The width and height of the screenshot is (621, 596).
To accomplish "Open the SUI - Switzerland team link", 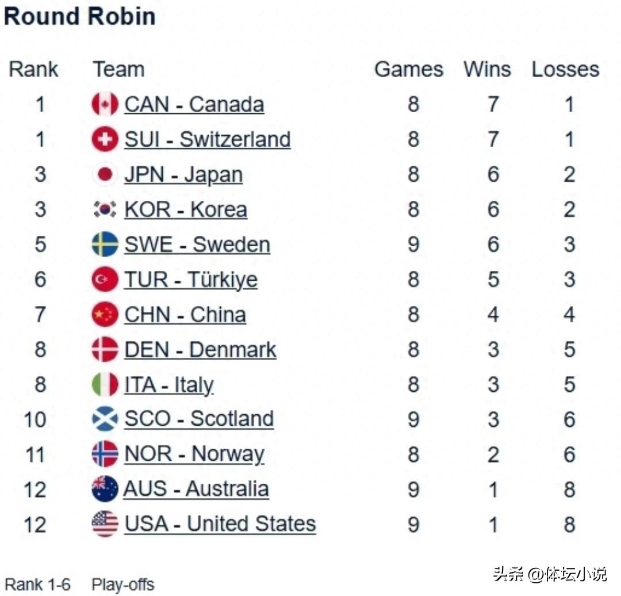I will 208,139.
